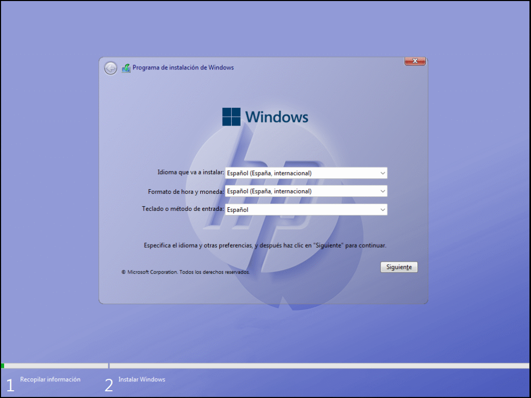Click the green progress bar segment

[3, 366]
